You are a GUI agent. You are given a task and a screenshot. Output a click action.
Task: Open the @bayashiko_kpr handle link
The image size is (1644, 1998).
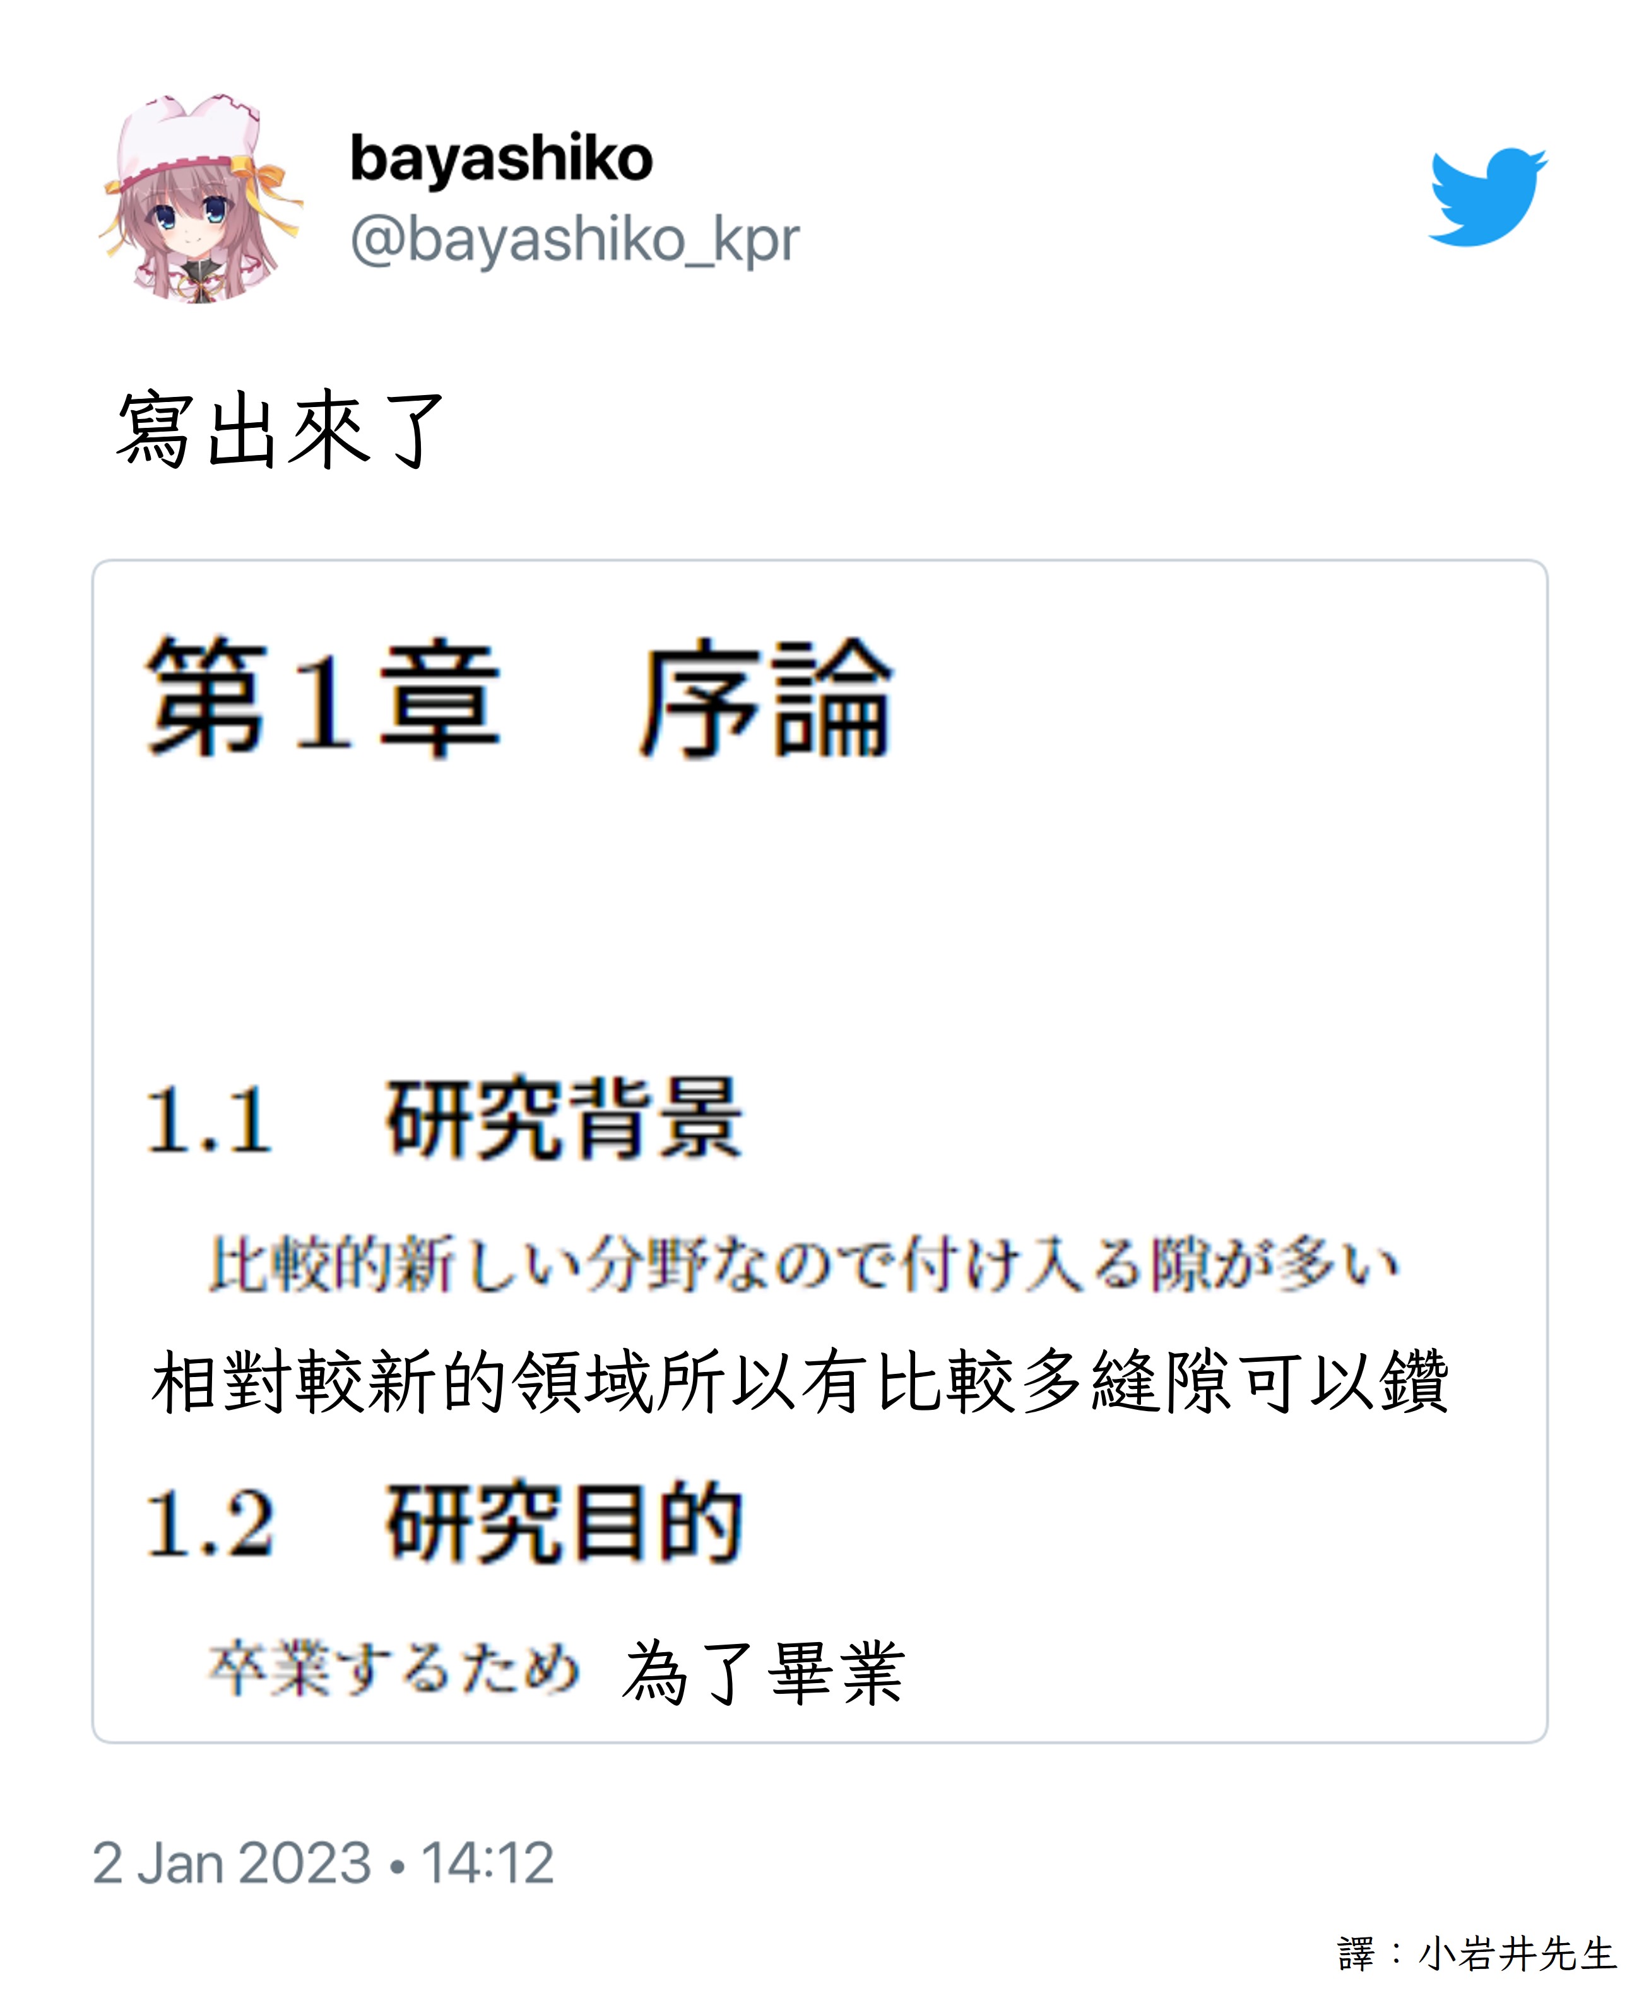(575, 240)
